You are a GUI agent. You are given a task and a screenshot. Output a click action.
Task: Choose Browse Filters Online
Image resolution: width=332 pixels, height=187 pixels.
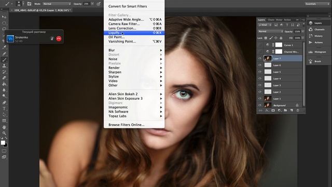134,125
